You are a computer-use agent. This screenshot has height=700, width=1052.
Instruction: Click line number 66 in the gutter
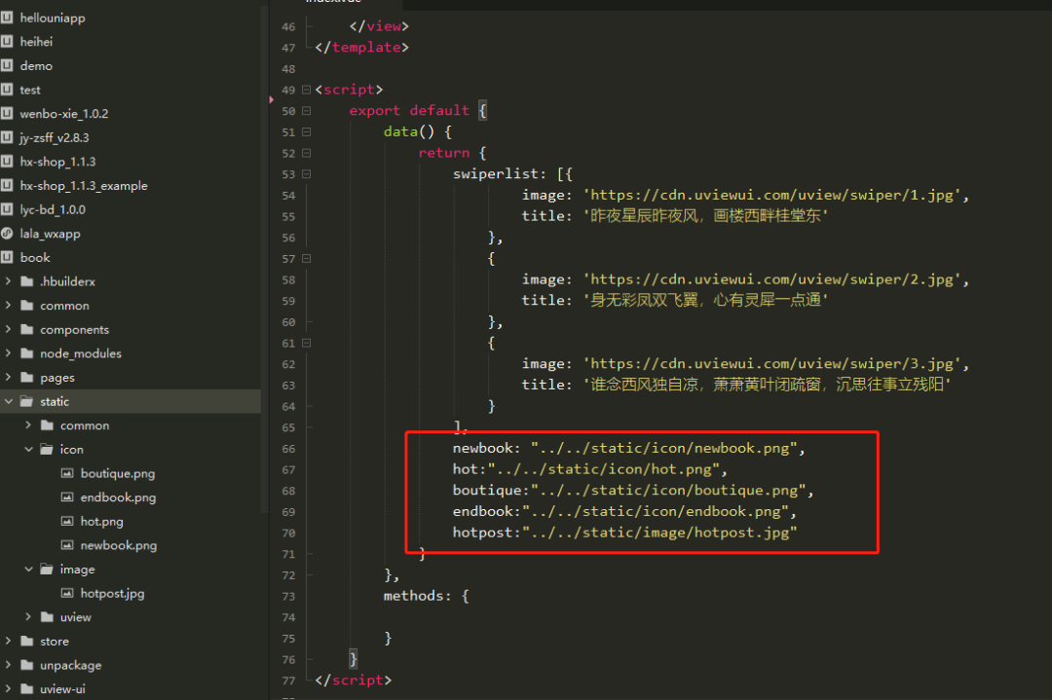(288, 449)
